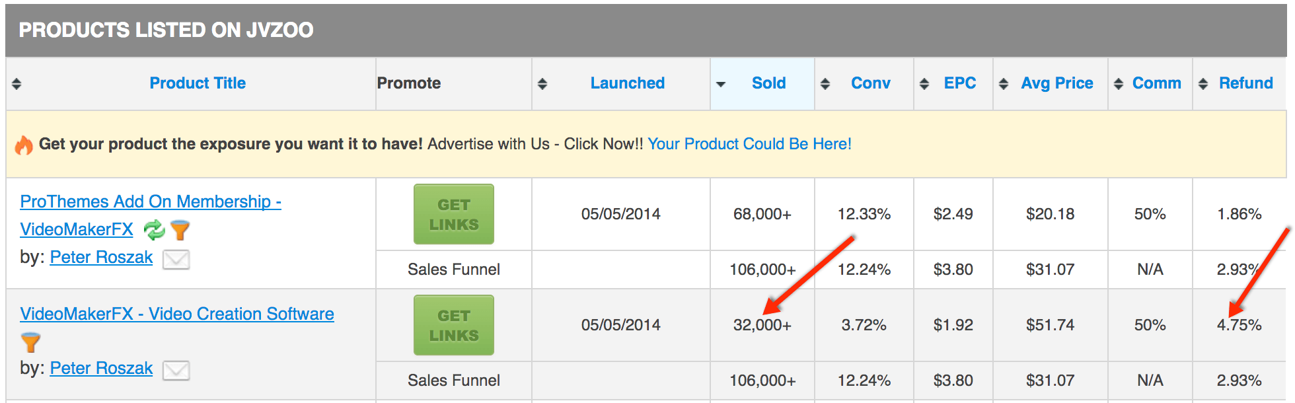Click GET LINKS for ProThemes Add On Membership
Viewport: 1295px width, 403px height.
pos(454,214)
